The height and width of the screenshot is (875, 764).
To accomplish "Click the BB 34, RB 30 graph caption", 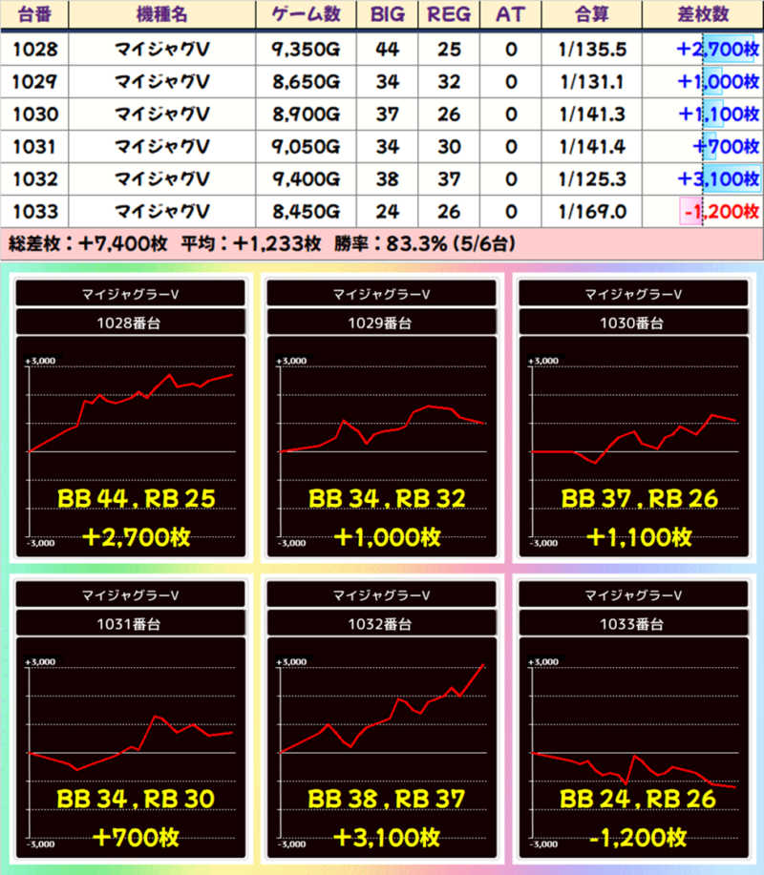I will [136, 799].
